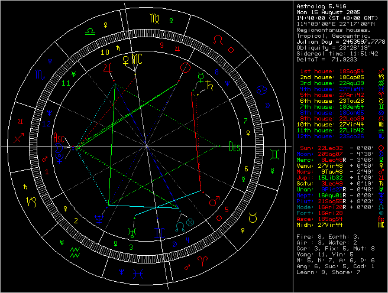Click the MC midheaven label in the wheel

[x=137, y=58]
